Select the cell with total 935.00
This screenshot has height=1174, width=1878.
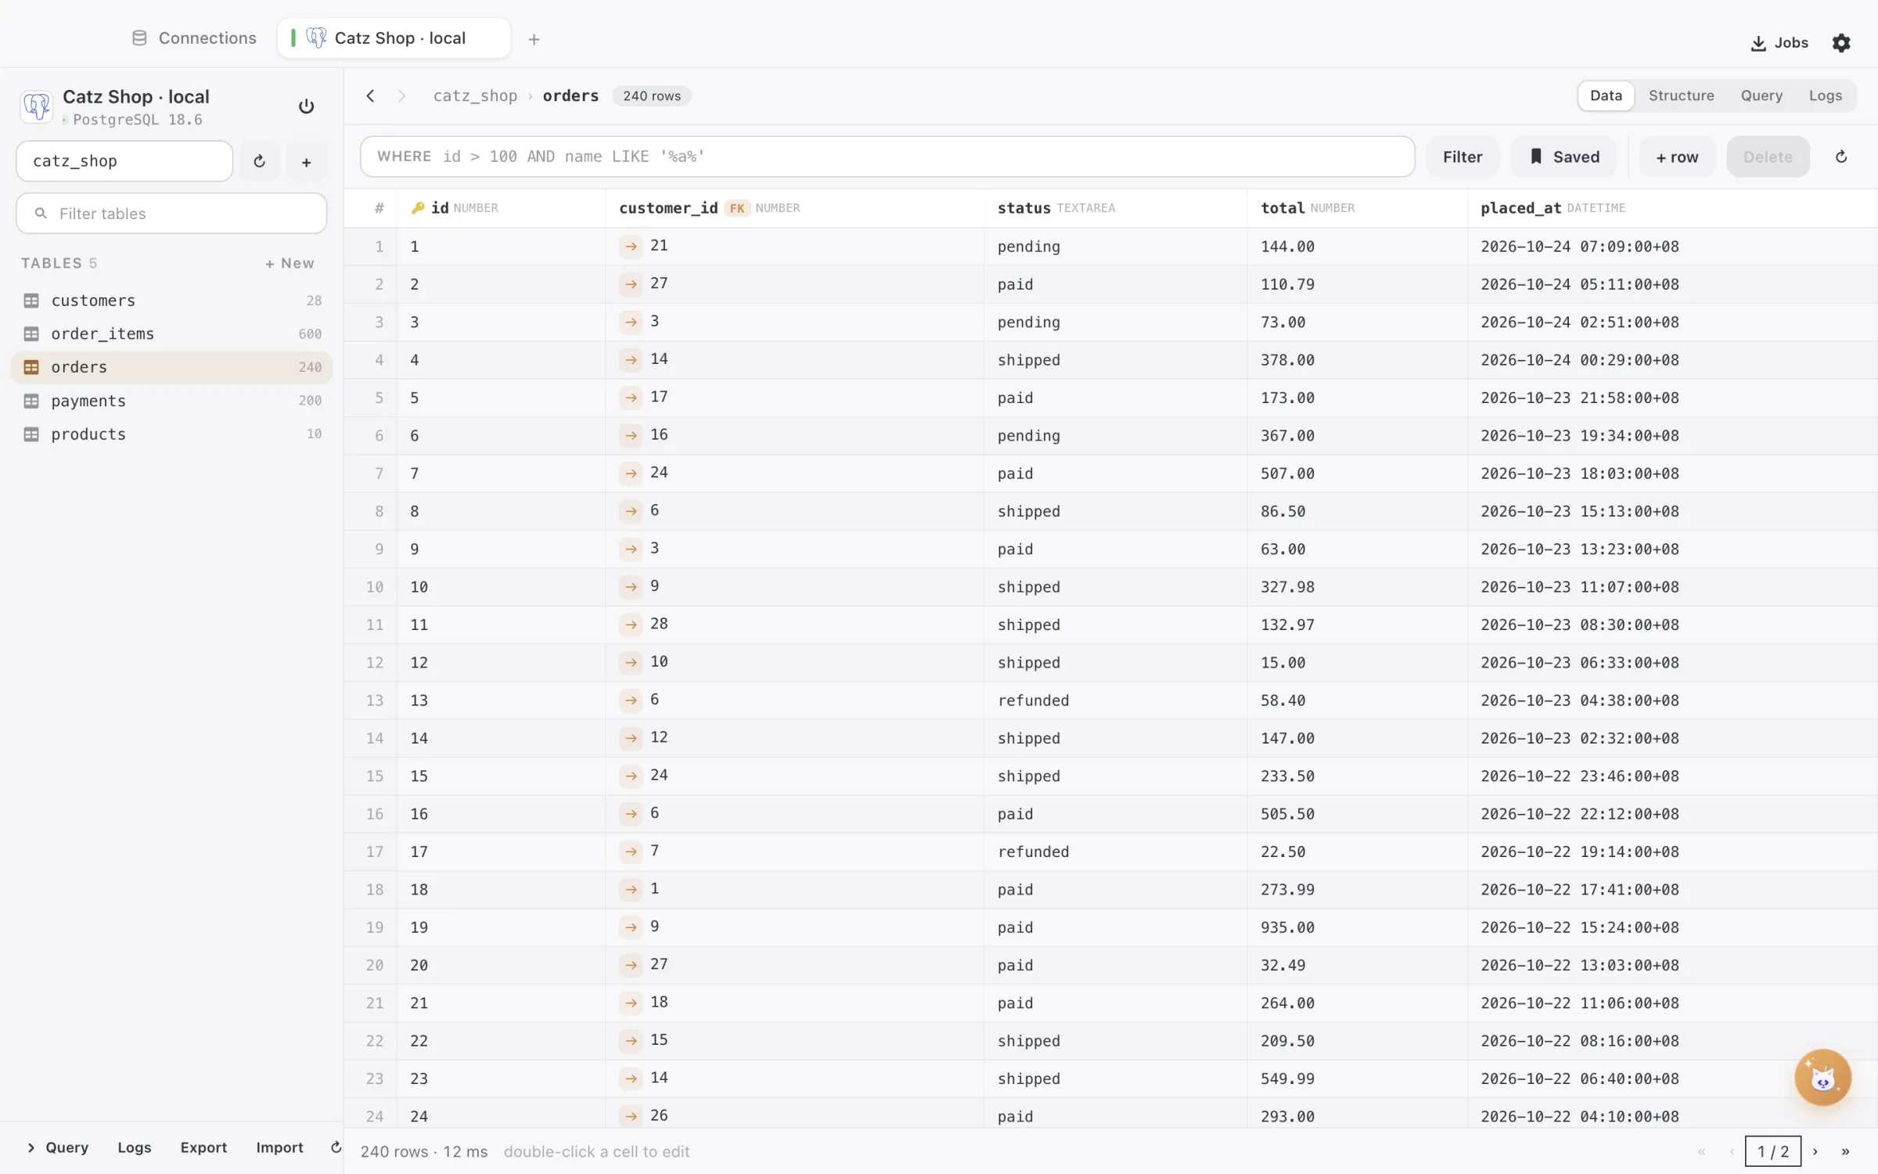coord(1357,927)
